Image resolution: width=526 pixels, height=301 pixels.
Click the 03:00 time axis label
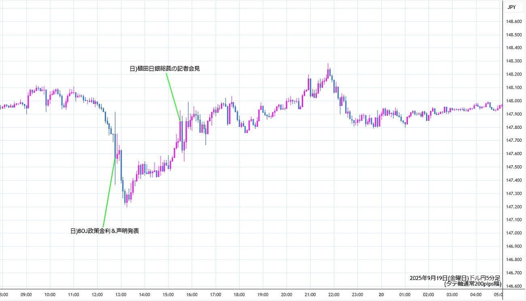pyautogui.click(x=452, y=295)
